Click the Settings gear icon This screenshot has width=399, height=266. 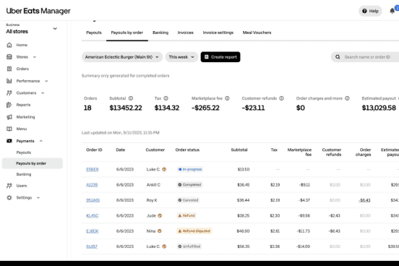pos(9,197)
